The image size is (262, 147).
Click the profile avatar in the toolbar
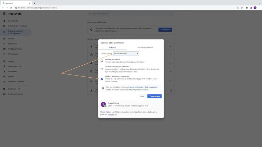coord(255,8)
